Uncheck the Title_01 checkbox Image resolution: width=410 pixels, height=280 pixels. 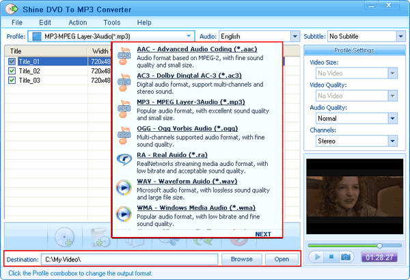coord(12,61)
